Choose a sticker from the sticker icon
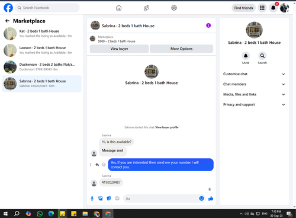Screen dimensions: 296x218 click(109, 198)
